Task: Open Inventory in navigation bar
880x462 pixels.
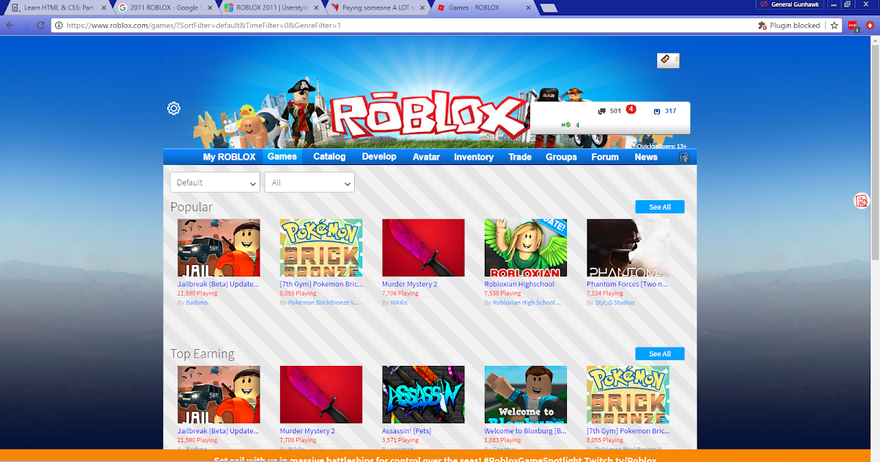Action: (x=474, y=157)
